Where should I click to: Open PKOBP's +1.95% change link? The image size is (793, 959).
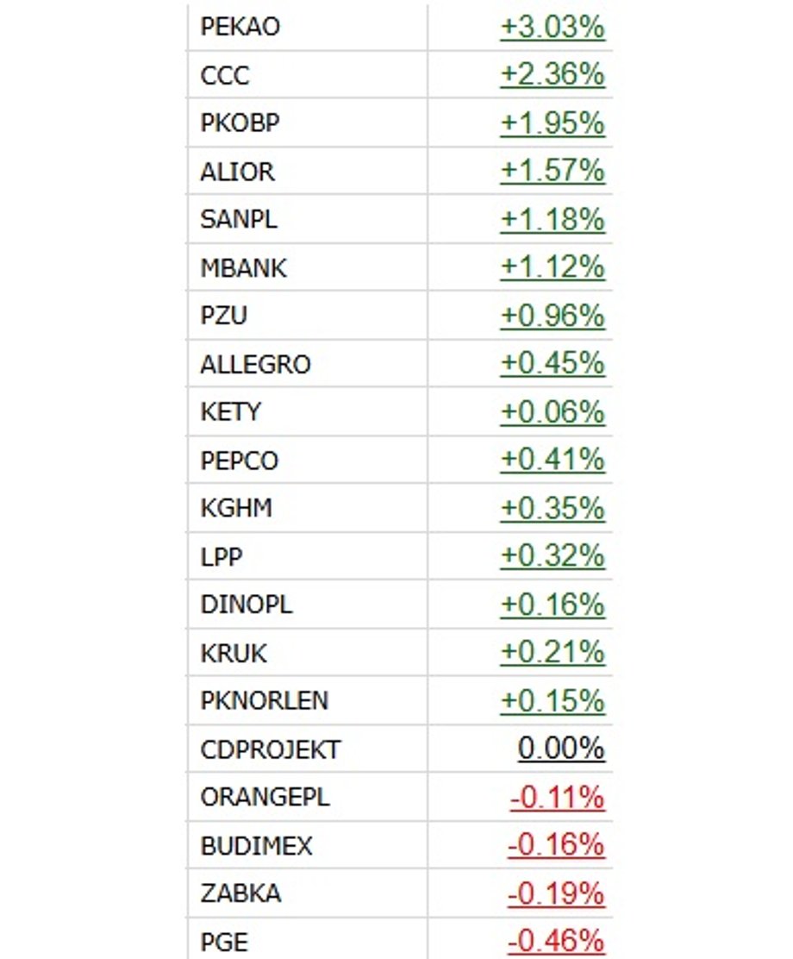click(553, 123)
